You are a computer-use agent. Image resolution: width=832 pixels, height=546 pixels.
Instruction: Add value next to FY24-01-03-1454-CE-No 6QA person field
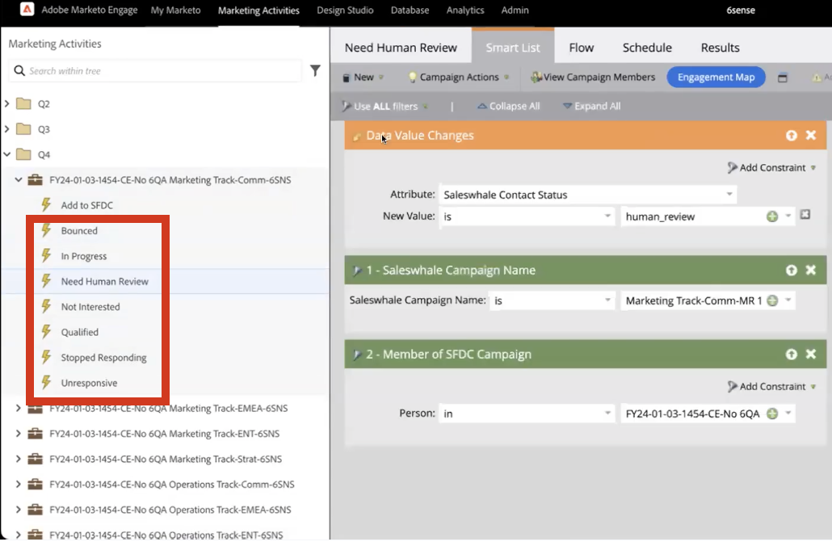pyautogui.click(x=772, y=414)
